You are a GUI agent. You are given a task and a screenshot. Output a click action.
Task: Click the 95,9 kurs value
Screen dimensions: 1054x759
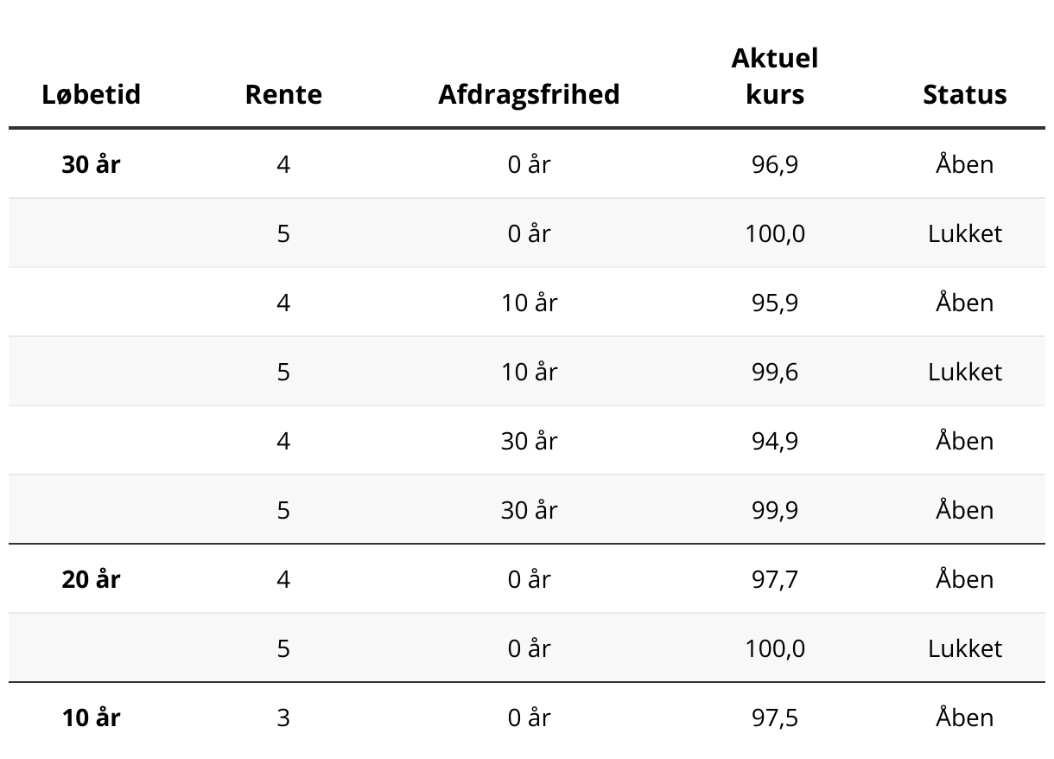[x=775, y=303]
